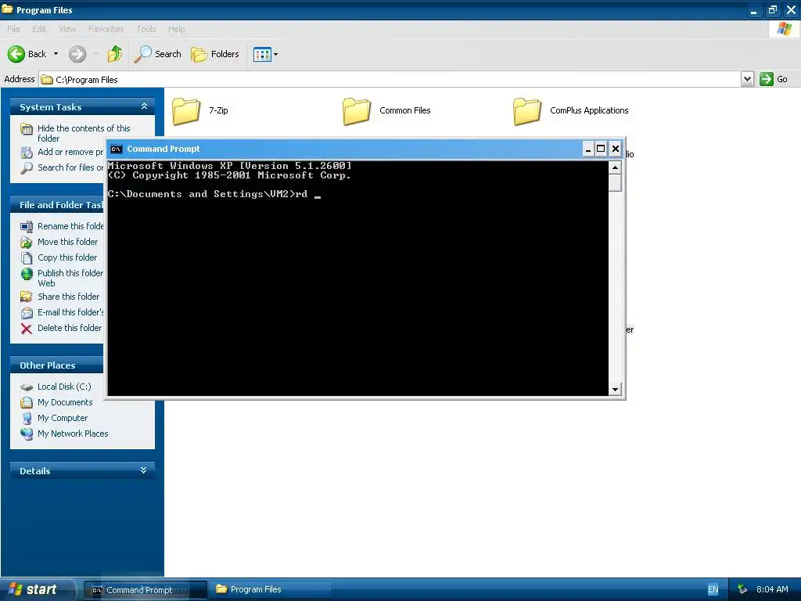Image resolution: width=801 pixels, height=601 pixels.
Task: Click Share this folder task
Action: click(69, 297)
